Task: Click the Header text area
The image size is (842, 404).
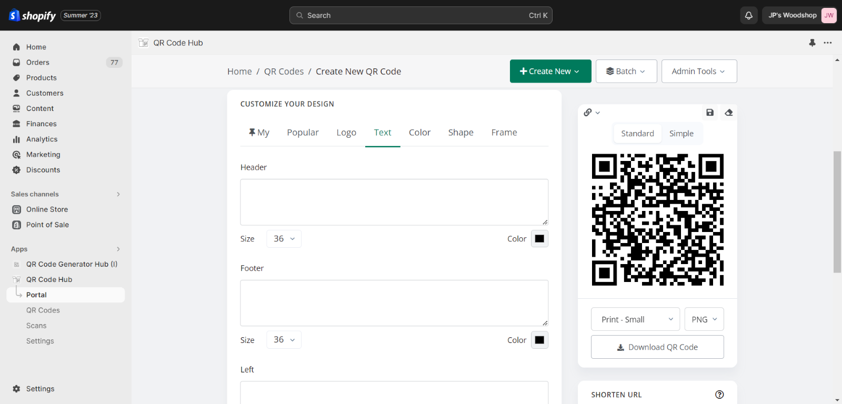Action: [394, 202]
